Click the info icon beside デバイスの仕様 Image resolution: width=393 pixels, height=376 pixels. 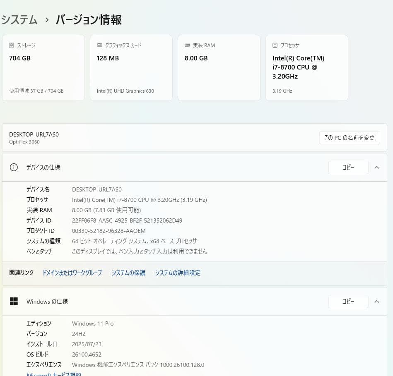[x=14, y=167]
